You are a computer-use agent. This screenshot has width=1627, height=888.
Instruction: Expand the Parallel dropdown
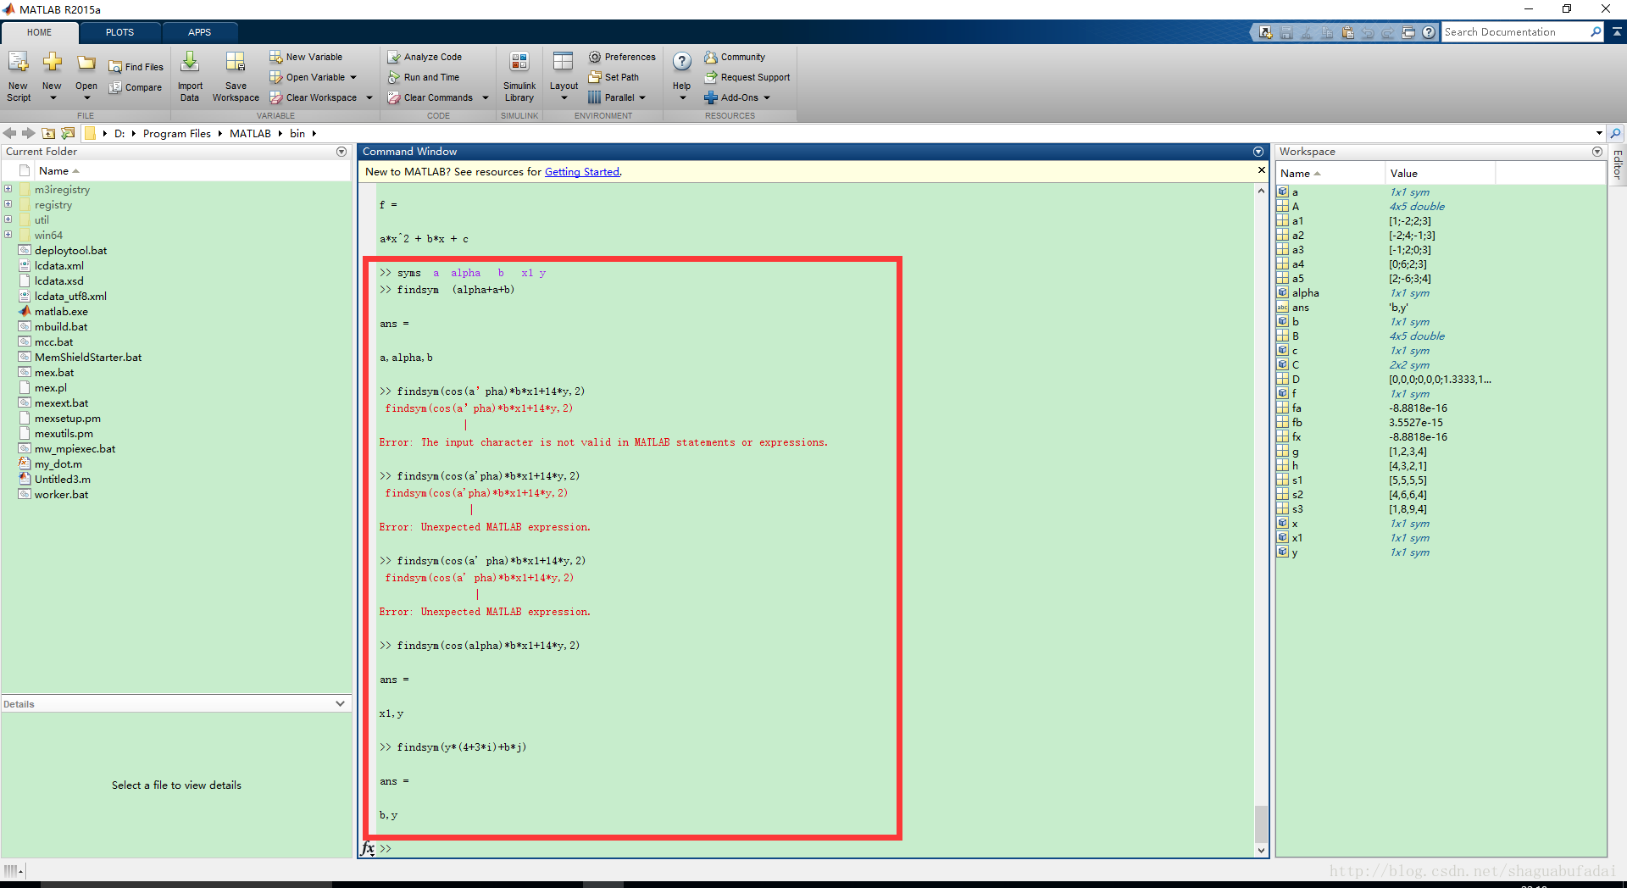click(x=642, y=97)
